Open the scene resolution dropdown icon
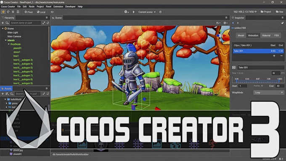 click(218, 23)
